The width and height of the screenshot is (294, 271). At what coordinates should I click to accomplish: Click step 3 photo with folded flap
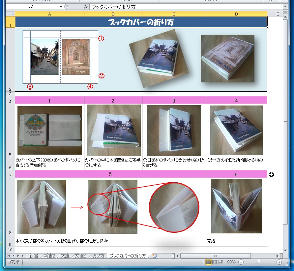[174, 130]
